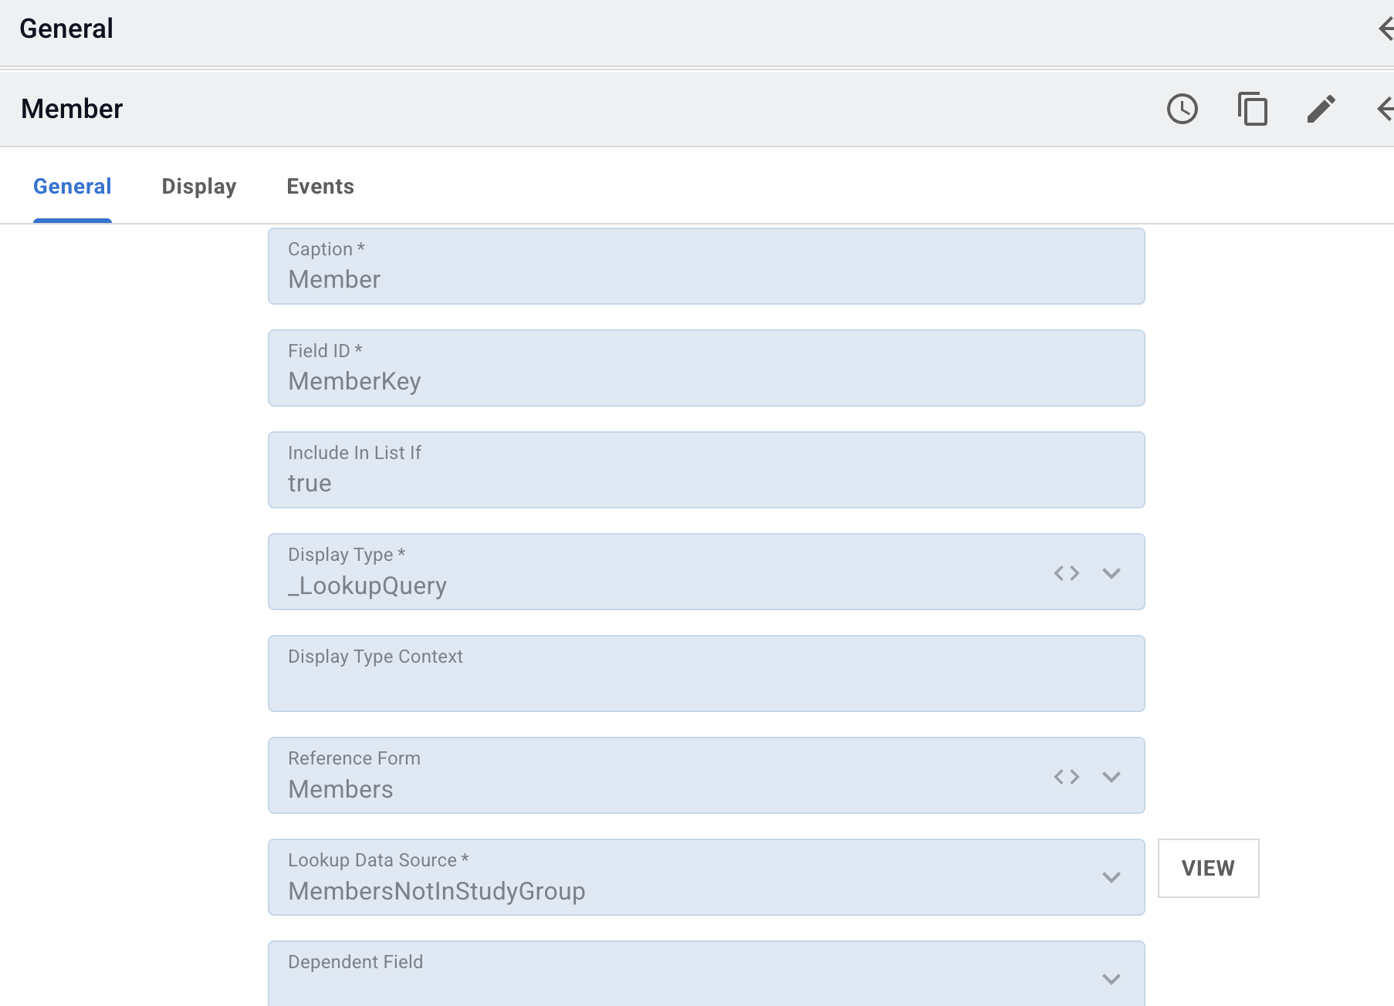Image resolution: width=1394 pixels, height=1006 pixels.
Task: Click the back arrow in Member header
Action: coord(1385,109)
